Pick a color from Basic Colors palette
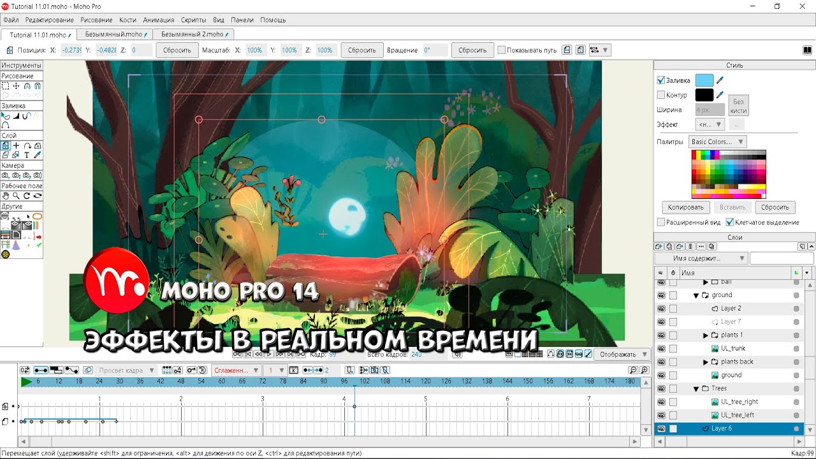Viewport: 816px width, 459px height. pyautogui.click(x=729, y=175)
